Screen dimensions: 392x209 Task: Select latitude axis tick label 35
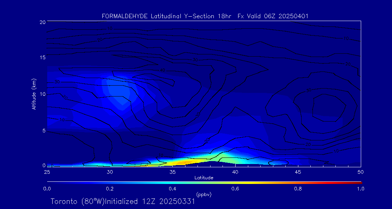click(x=172, y=172)
